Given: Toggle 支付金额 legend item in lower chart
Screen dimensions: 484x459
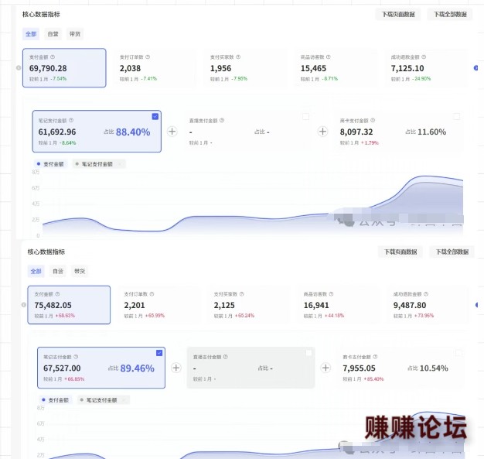Looking at the screenshot, I should [55, 400].
